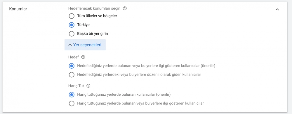Collapse the Konumlar section with top-right chevron

click(x=277, y=9)
